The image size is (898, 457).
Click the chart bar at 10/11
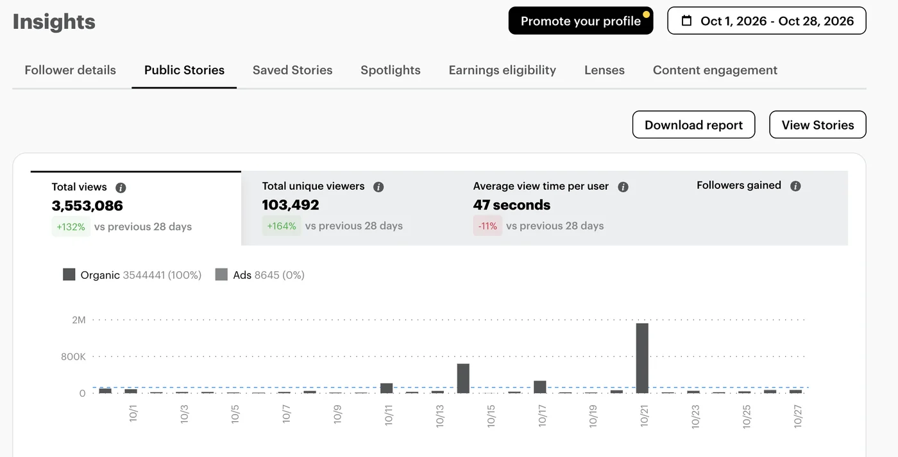386,388
